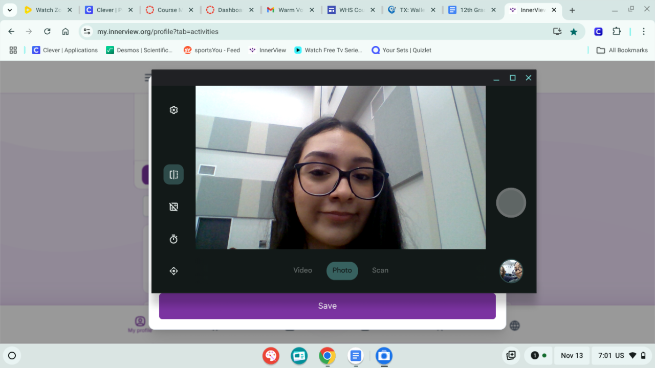Close the InnerView tab
Image resolution: width=655 pixels, height=368 pixels.
pyautogui.click(x=554, y=10)
